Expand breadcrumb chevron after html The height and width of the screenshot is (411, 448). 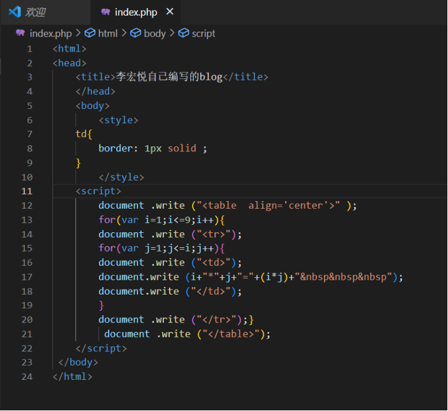[x=124, y=33]
